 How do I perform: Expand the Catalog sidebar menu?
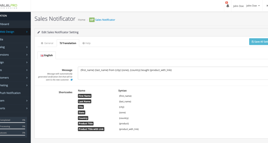coord(15,47)
